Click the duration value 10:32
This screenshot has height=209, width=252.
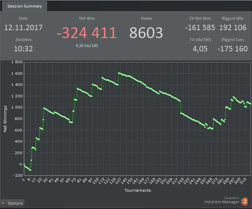[23, 49]
